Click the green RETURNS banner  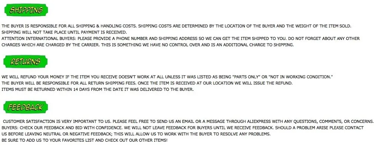26,62
